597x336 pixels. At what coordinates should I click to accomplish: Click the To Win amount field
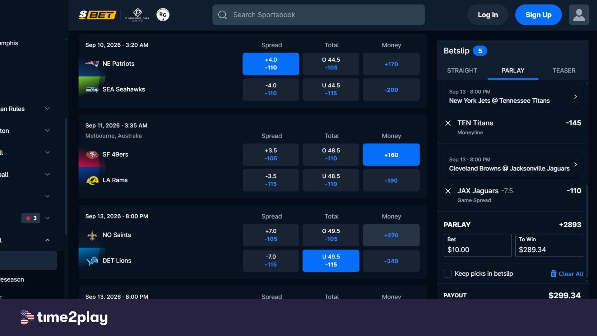point(549,245)
